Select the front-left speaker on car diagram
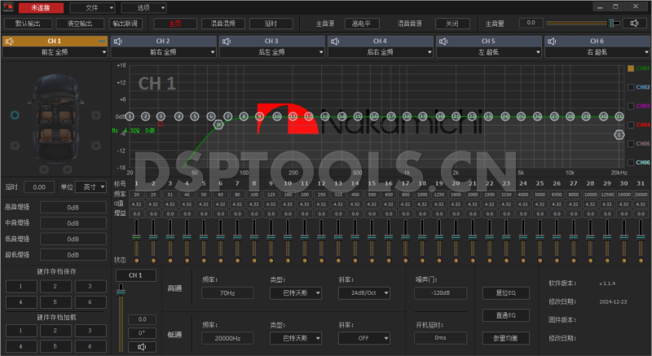Viewport: 652px width, 356px height. [x=15, y=116]
